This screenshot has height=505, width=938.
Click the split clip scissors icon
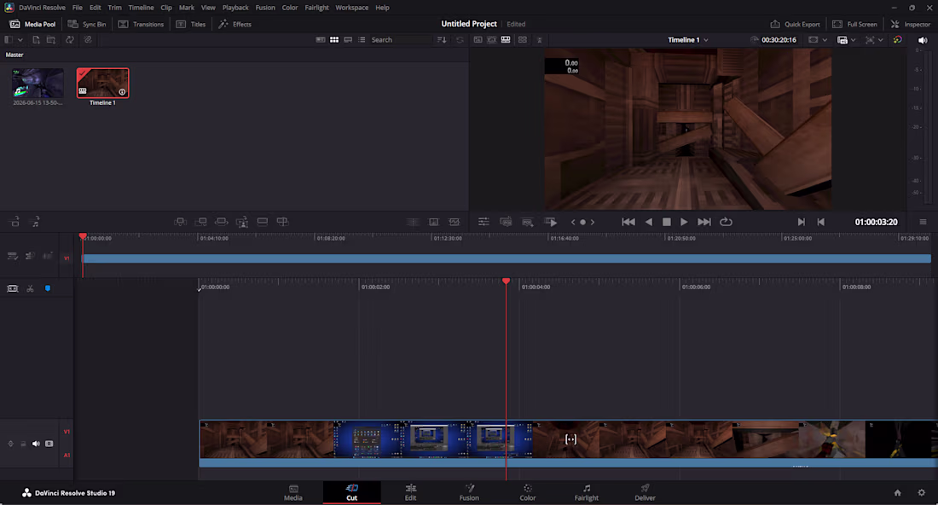pos(30,288)
